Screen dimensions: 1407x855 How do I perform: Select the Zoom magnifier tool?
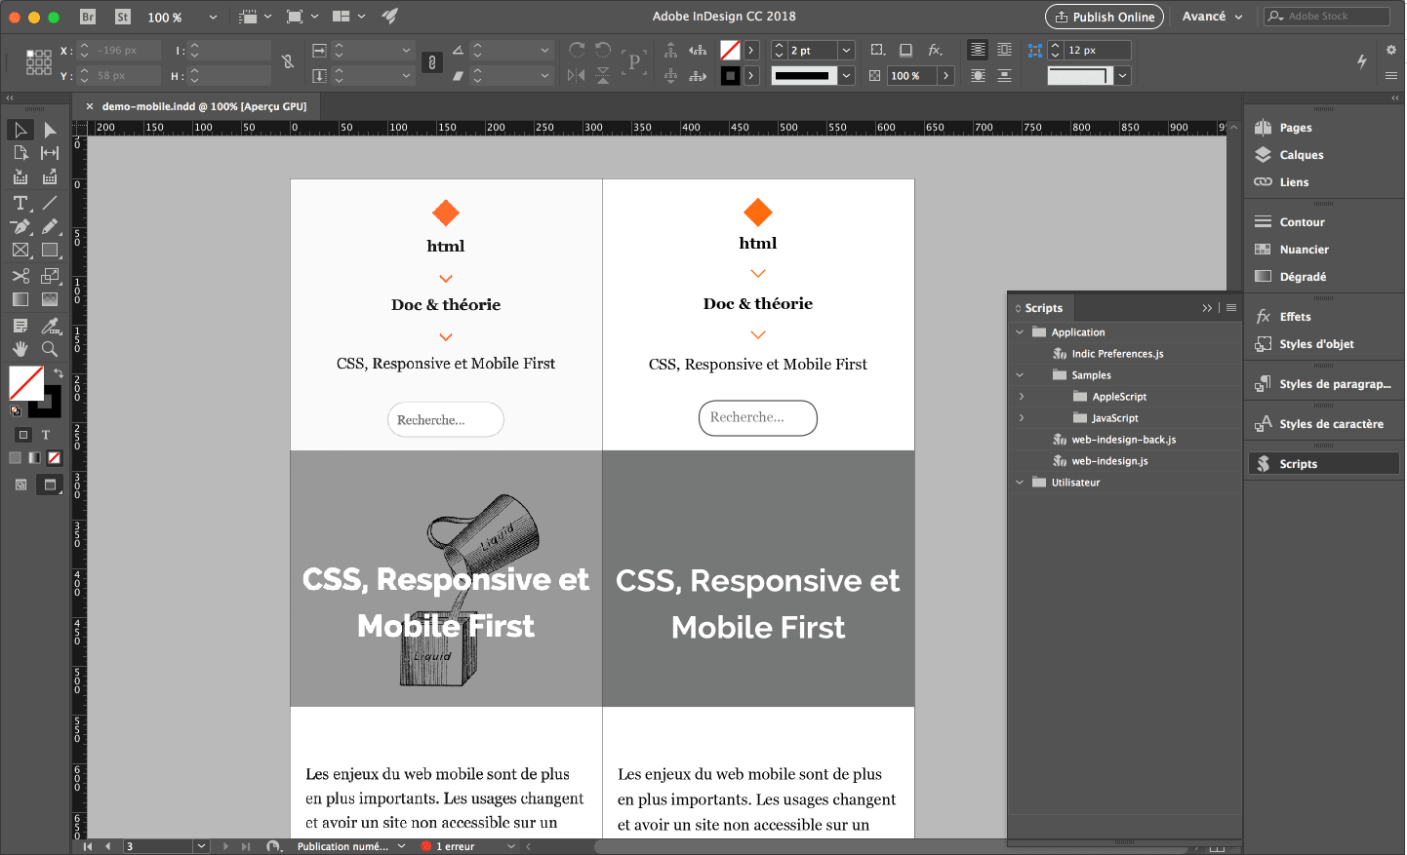50,349
